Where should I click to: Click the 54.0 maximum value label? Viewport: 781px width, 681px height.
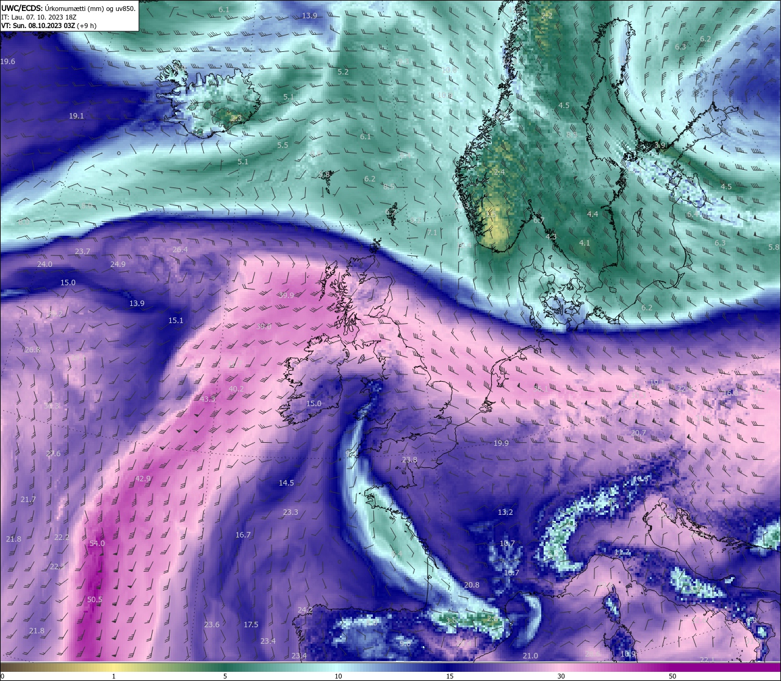pos(97,544)
